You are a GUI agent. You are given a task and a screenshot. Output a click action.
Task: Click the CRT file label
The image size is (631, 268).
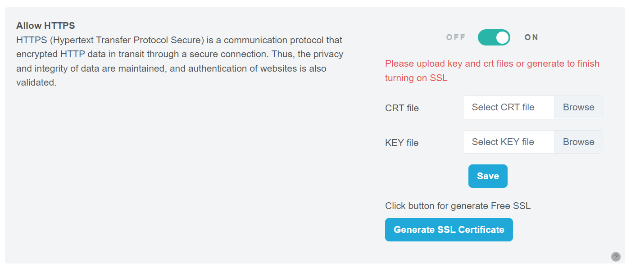point(402,108)
